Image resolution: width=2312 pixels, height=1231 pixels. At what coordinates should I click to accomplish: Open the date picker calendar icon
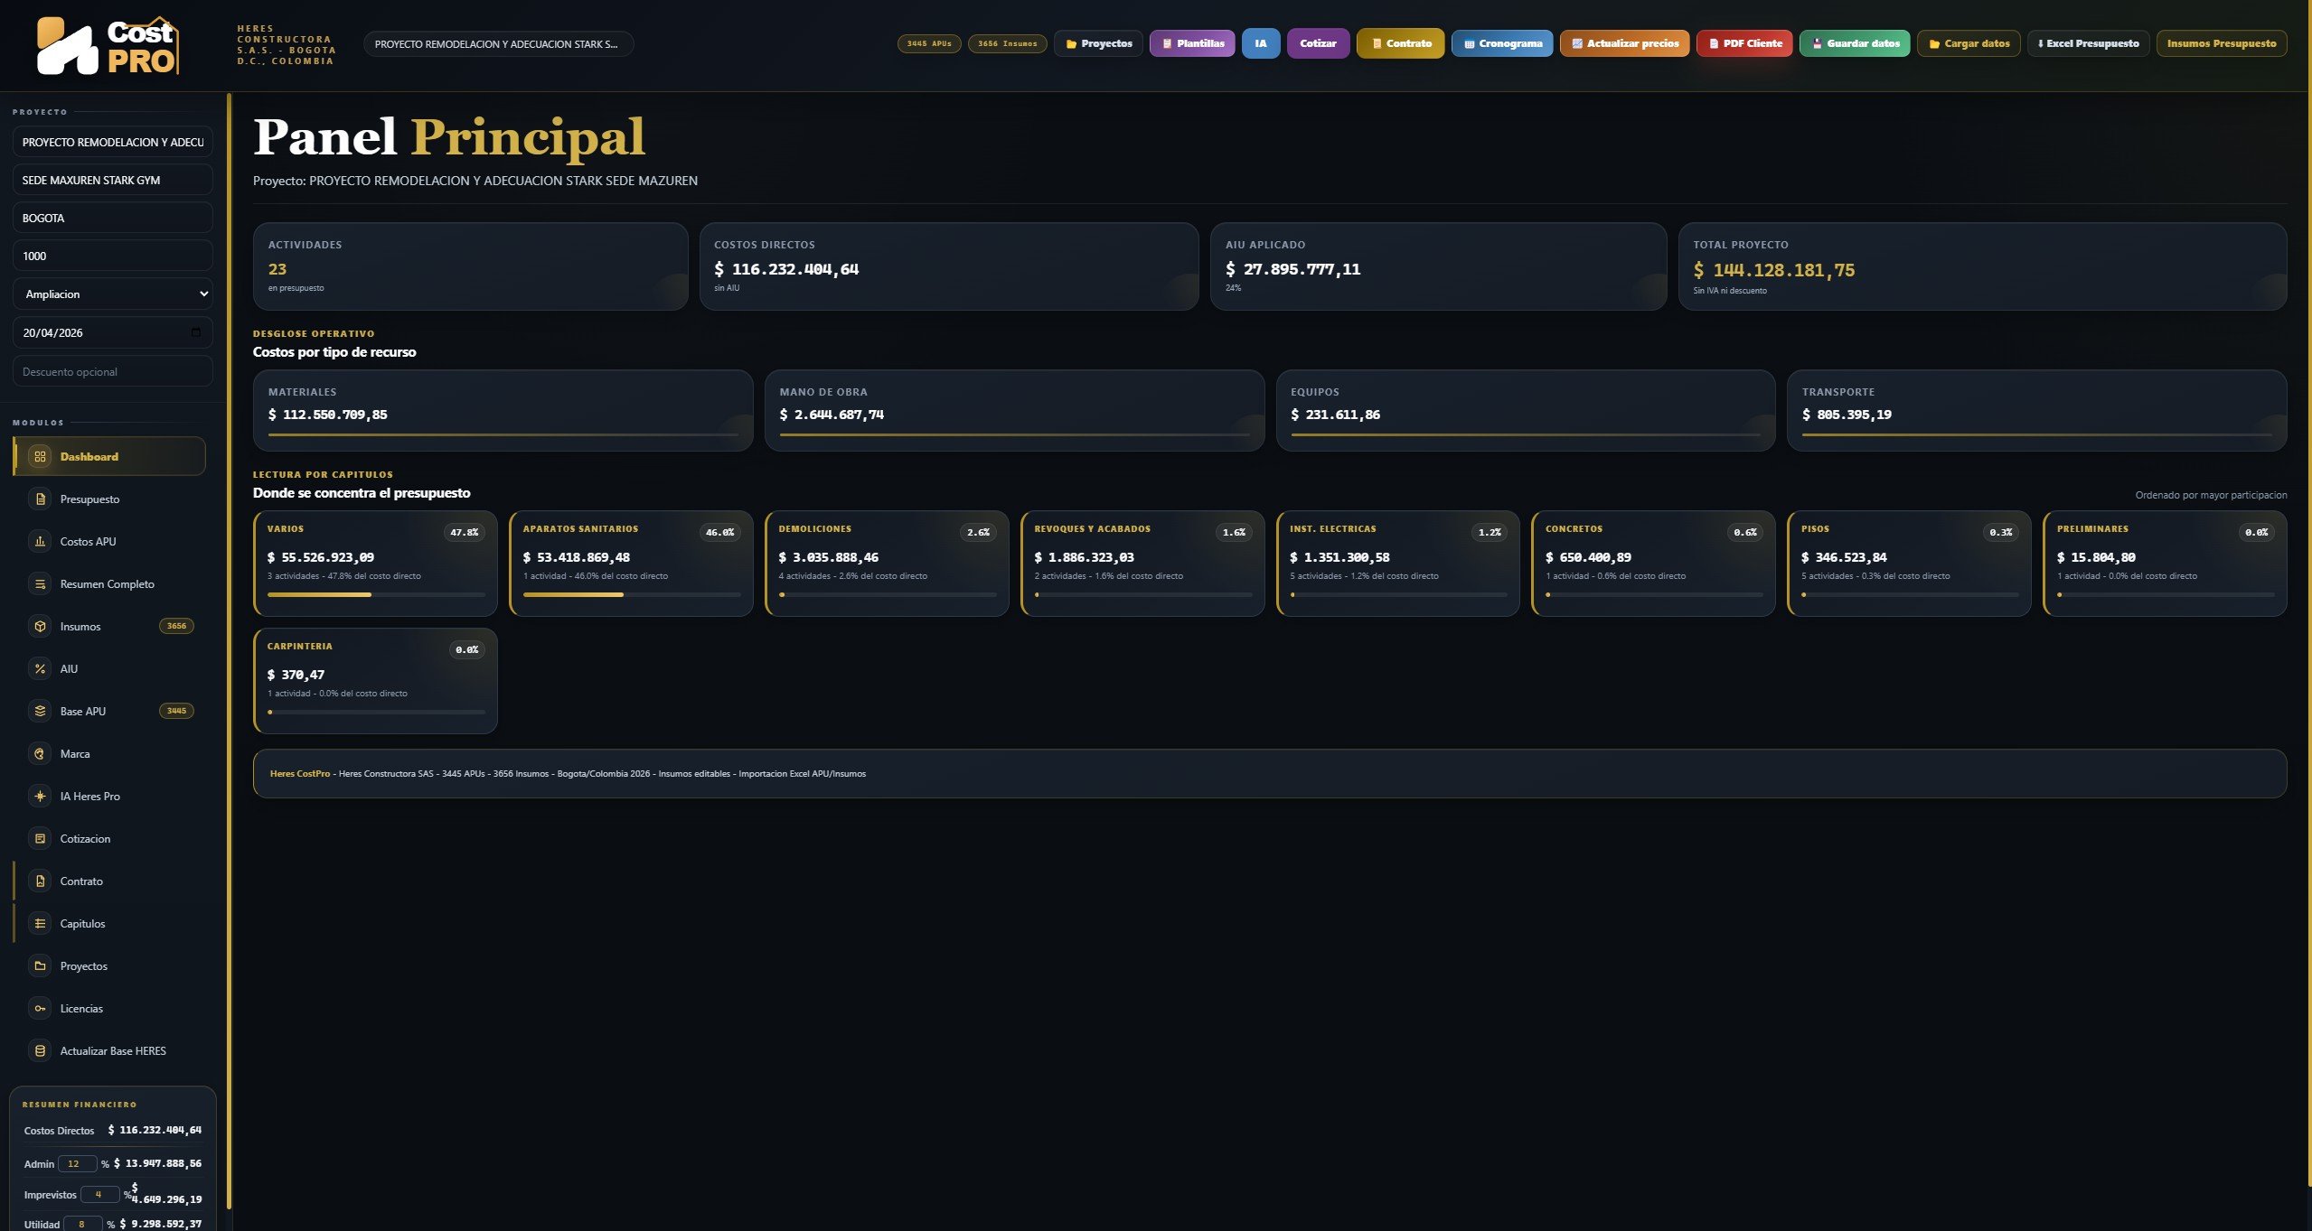click(x=196, y=332)
